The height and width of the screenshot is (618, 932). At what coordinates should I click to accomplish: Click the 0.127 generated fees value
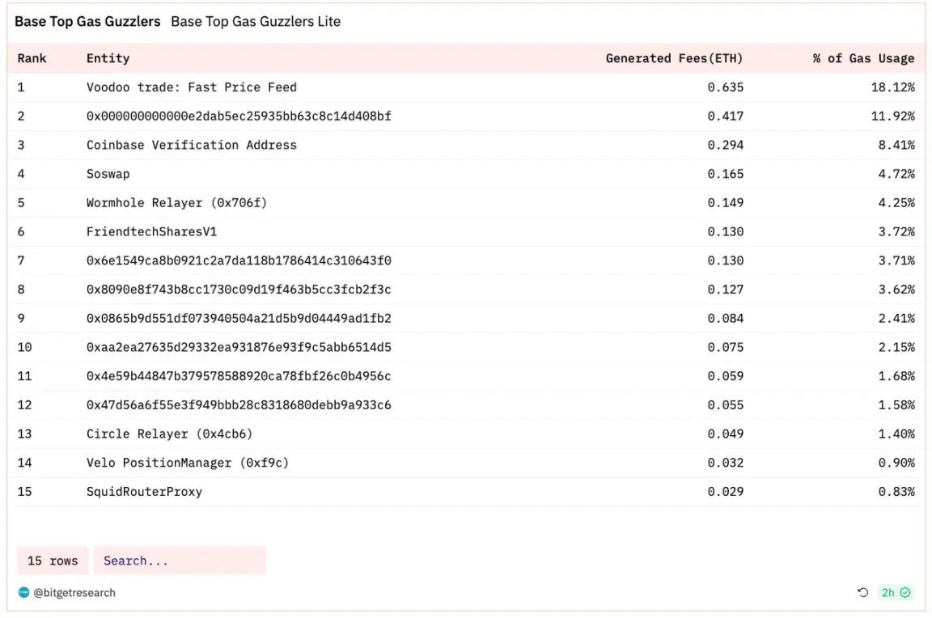(725, 290)
